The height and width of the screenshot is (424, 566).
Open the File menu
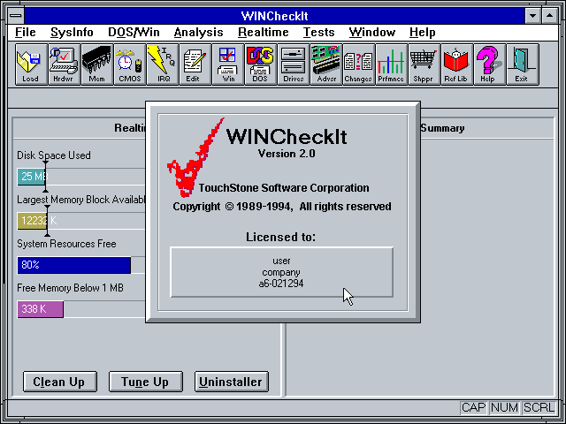tap(26, 33)
